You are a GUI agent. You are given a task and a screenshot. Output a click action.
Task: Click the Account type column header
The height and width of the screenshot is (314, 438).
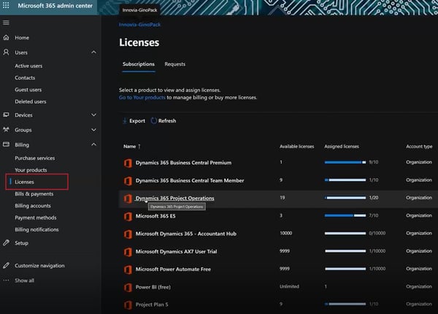419,146
